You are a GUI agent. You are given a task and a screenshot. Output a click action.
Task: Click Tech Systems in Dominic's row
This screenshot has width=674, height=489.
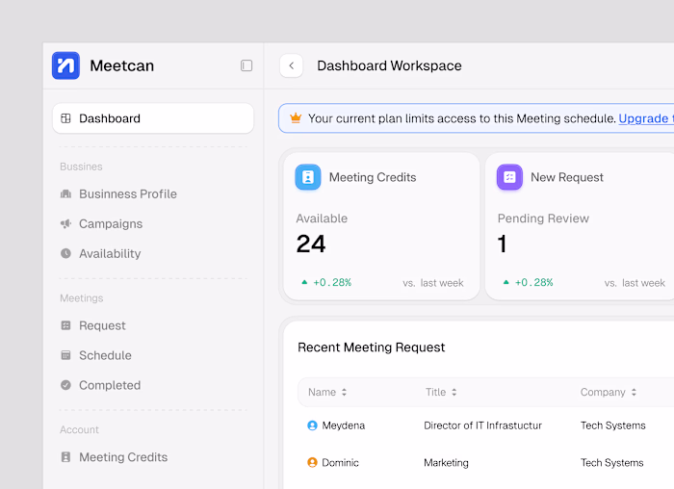click(612, 463)
